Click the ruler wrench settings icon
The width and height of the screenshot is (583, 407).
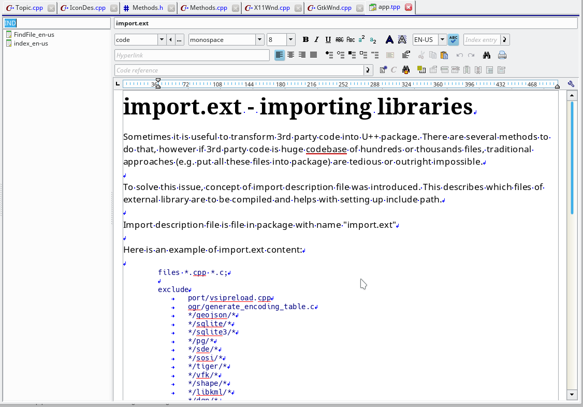tap(571, 84)
